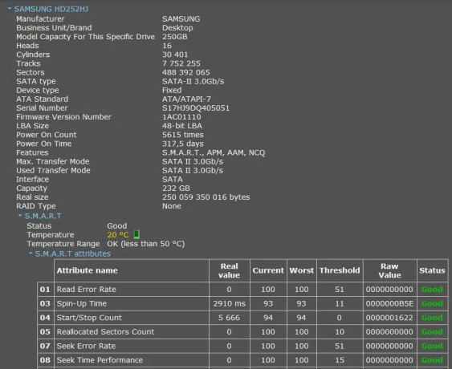
Task: Click Good status for Seek Time Performance
Action: [432, 360]
